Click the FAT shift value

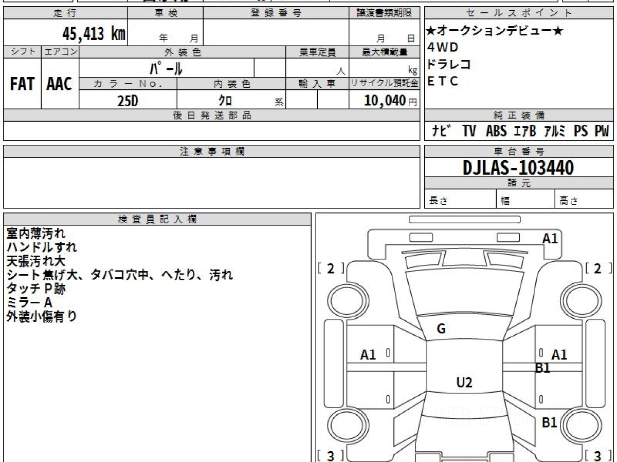(x=22, y=84)
